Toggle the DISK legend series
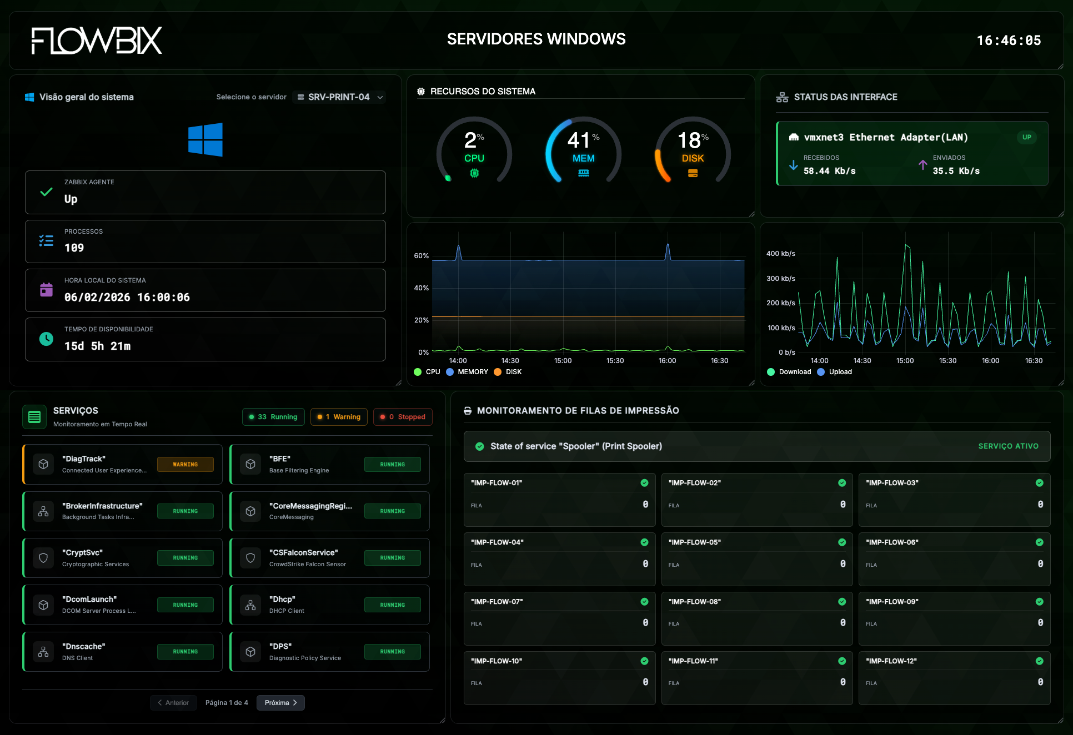The image size is (1073, 735). 508,372
